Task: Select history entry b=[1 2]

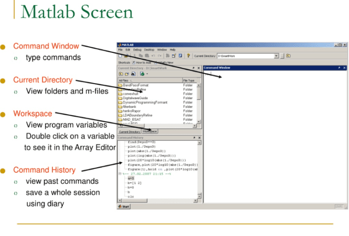Action: click(x=135, y=183)
